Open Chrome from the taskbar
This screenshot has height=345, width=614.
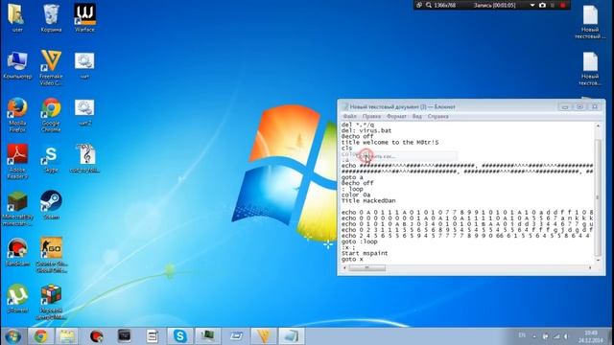[x=40, y=336]
